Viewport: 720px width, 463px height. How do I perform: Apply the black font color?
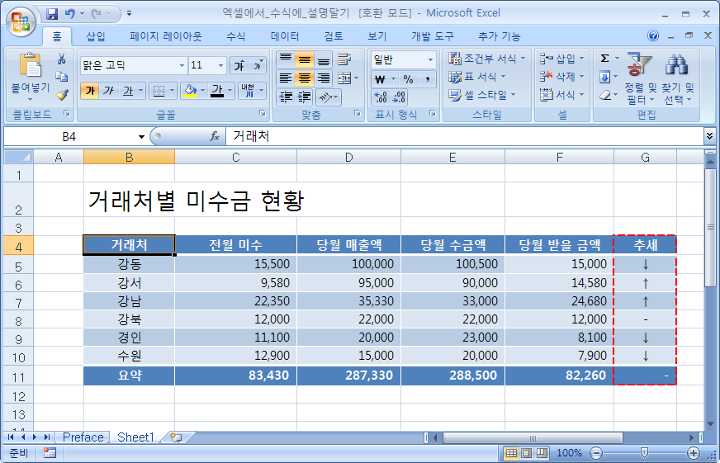217,91
